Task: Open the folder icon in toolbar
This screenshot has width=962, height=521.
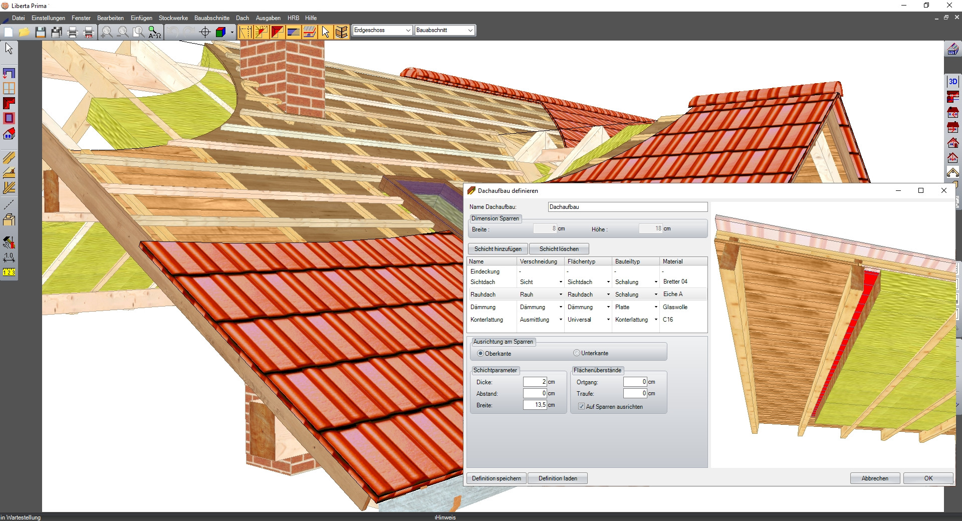Action: point(24,33)
